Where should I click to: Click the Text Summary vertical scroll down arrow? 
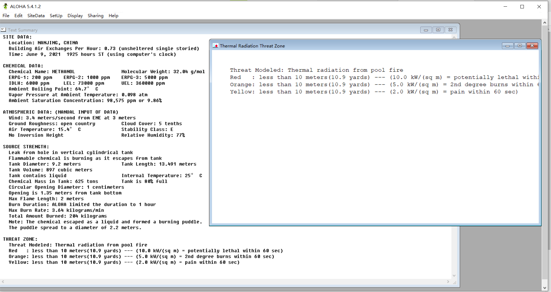(x=454, y=276)
